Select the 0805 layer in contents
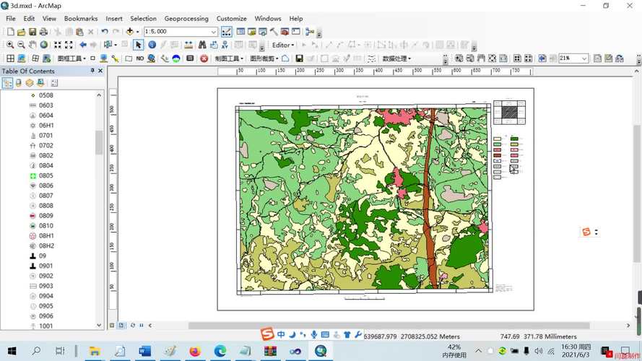Image resolution: width=642 pixels, height=361 pixels. 46,175
